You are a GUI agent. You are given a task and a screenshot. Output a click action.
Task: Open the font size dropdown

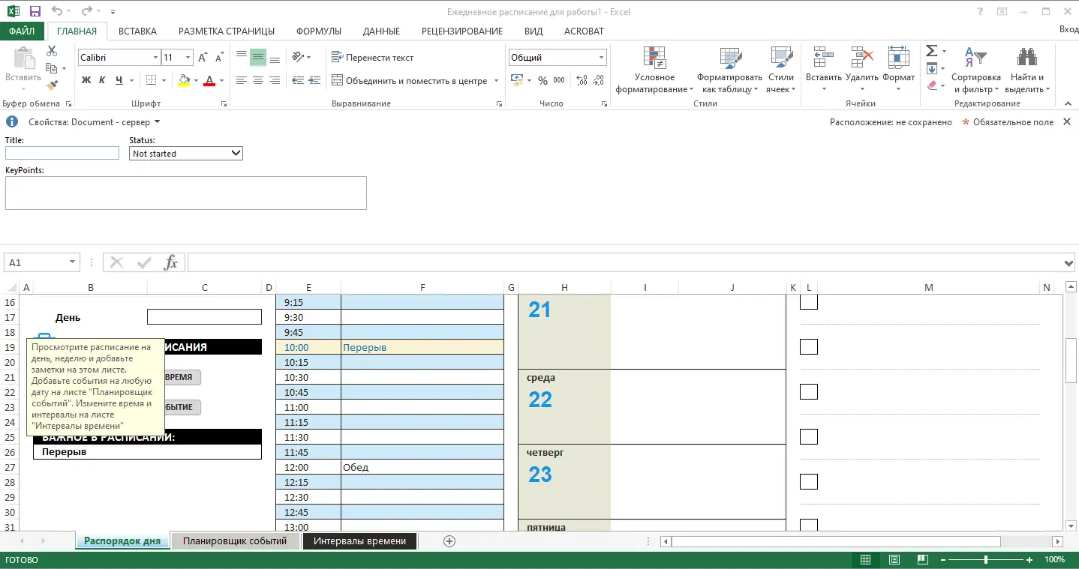(188, 58)
